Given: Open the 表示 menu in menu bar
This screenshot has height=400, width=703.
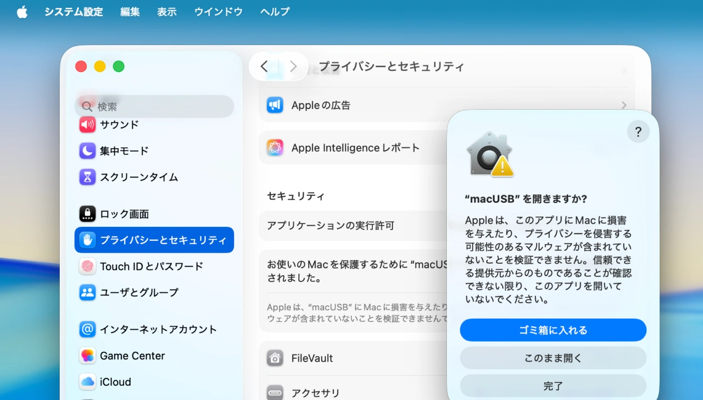Looking at the screenshot, I should click(166, 12).
